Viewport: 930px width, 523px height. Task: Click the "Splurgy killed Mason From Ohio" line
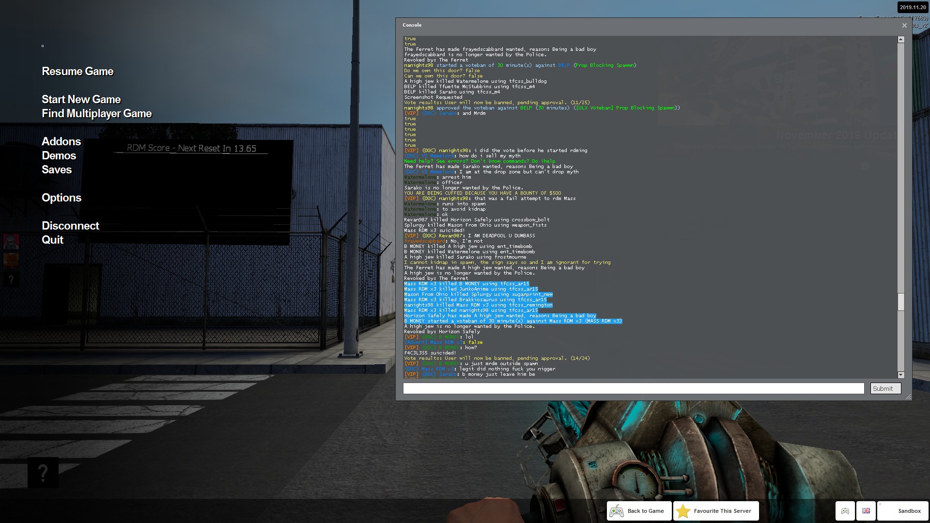(x=475, y=225)
